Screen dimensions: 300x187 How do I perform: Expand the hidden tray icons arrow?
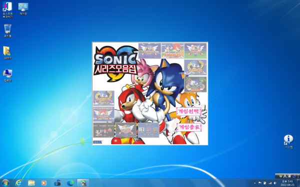254,183
